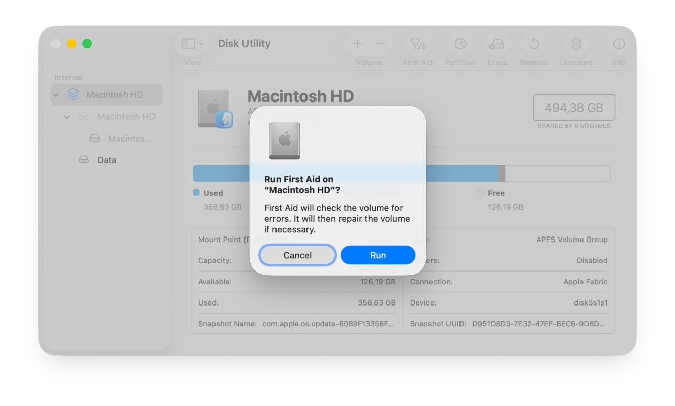Collapse the Macintosh HD volume group chevron

click(66, 117)
